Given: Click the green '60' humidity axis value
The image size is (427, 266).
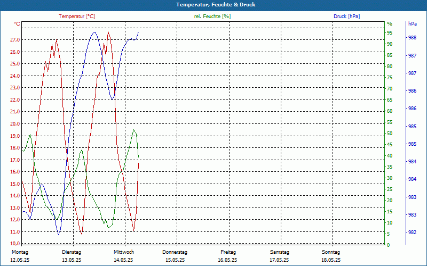Looking at the screenshot, I should tap(390, 111).
